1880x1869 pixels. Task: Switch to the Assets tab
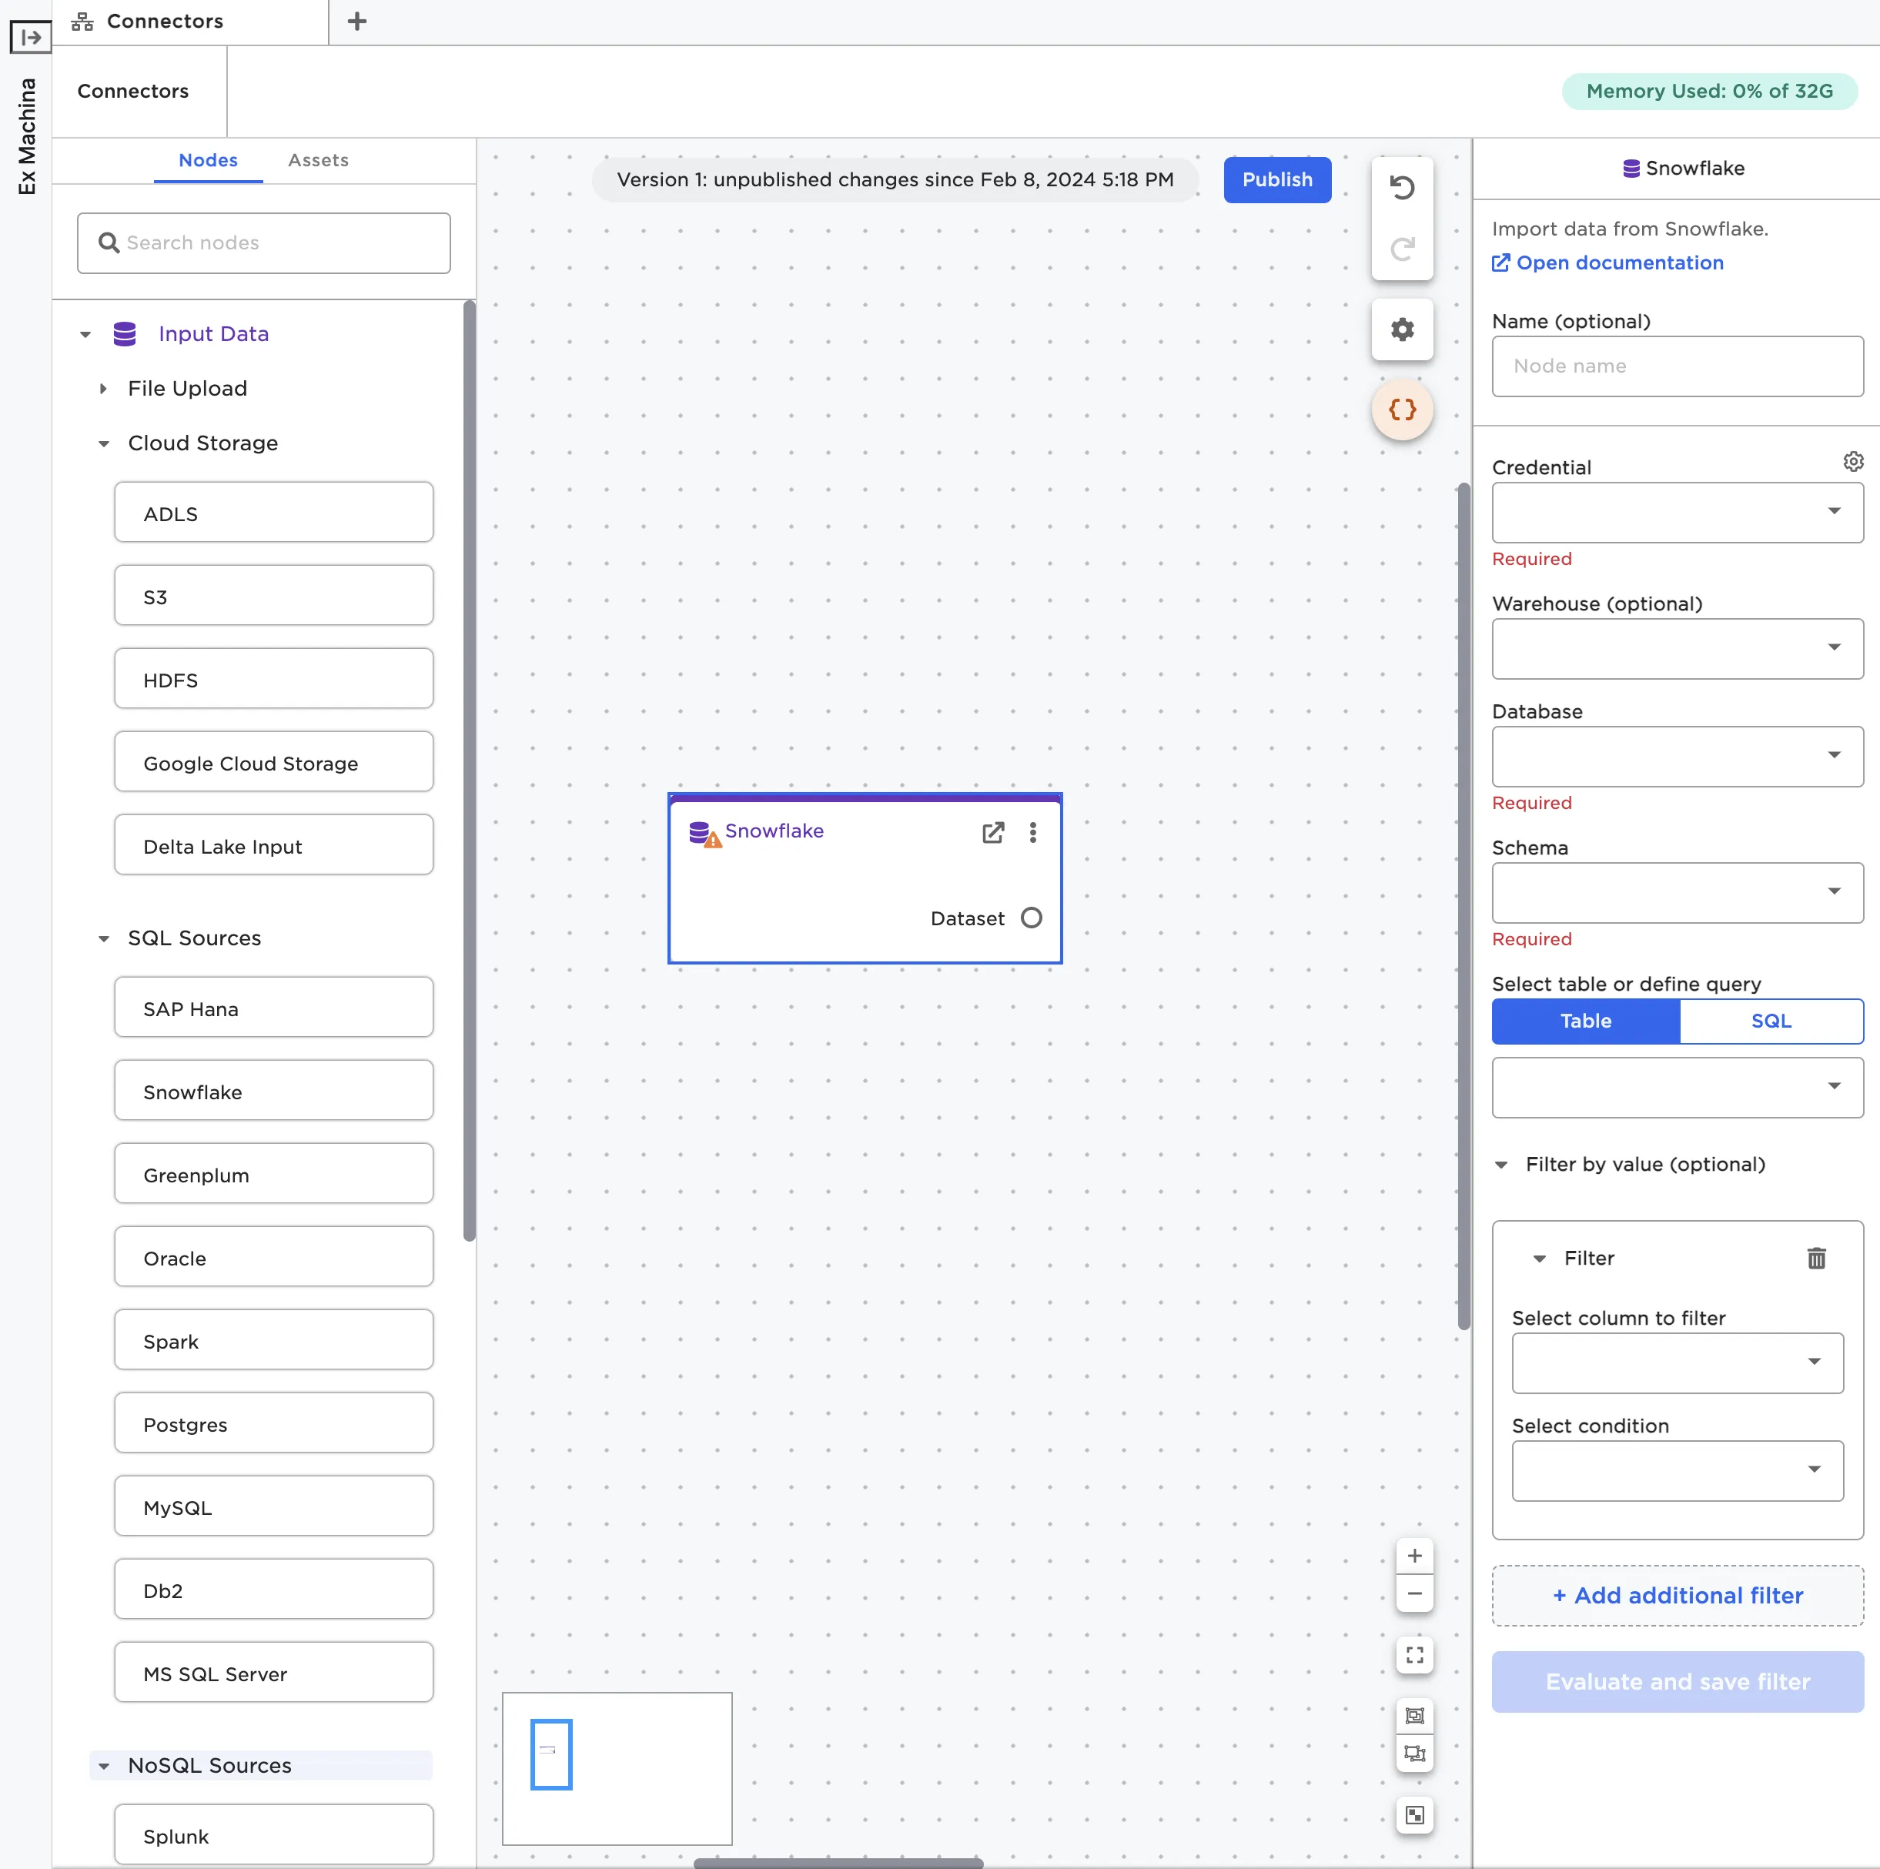(x=317, y=159)
